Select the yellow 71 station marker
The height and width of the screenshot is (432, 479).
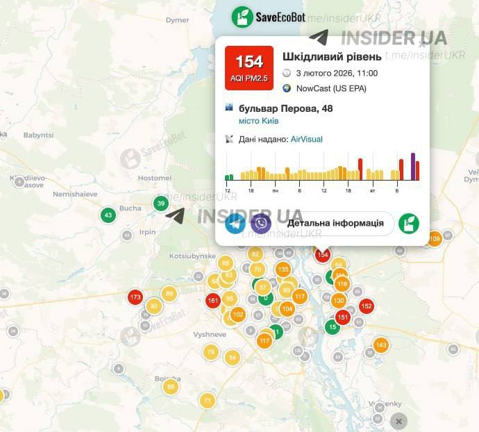pyautogui.click(x=207, y=401)
